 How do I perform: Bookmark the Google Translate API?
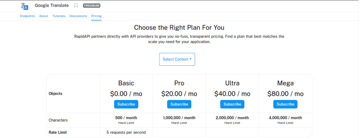[x=76, y=6]
